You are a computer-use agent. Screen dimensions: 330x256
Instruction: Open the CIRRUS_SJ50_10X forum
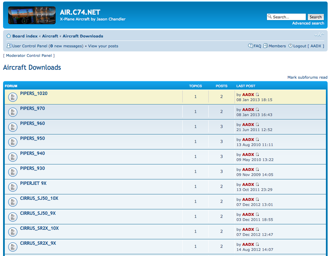[x=39, y=198]
